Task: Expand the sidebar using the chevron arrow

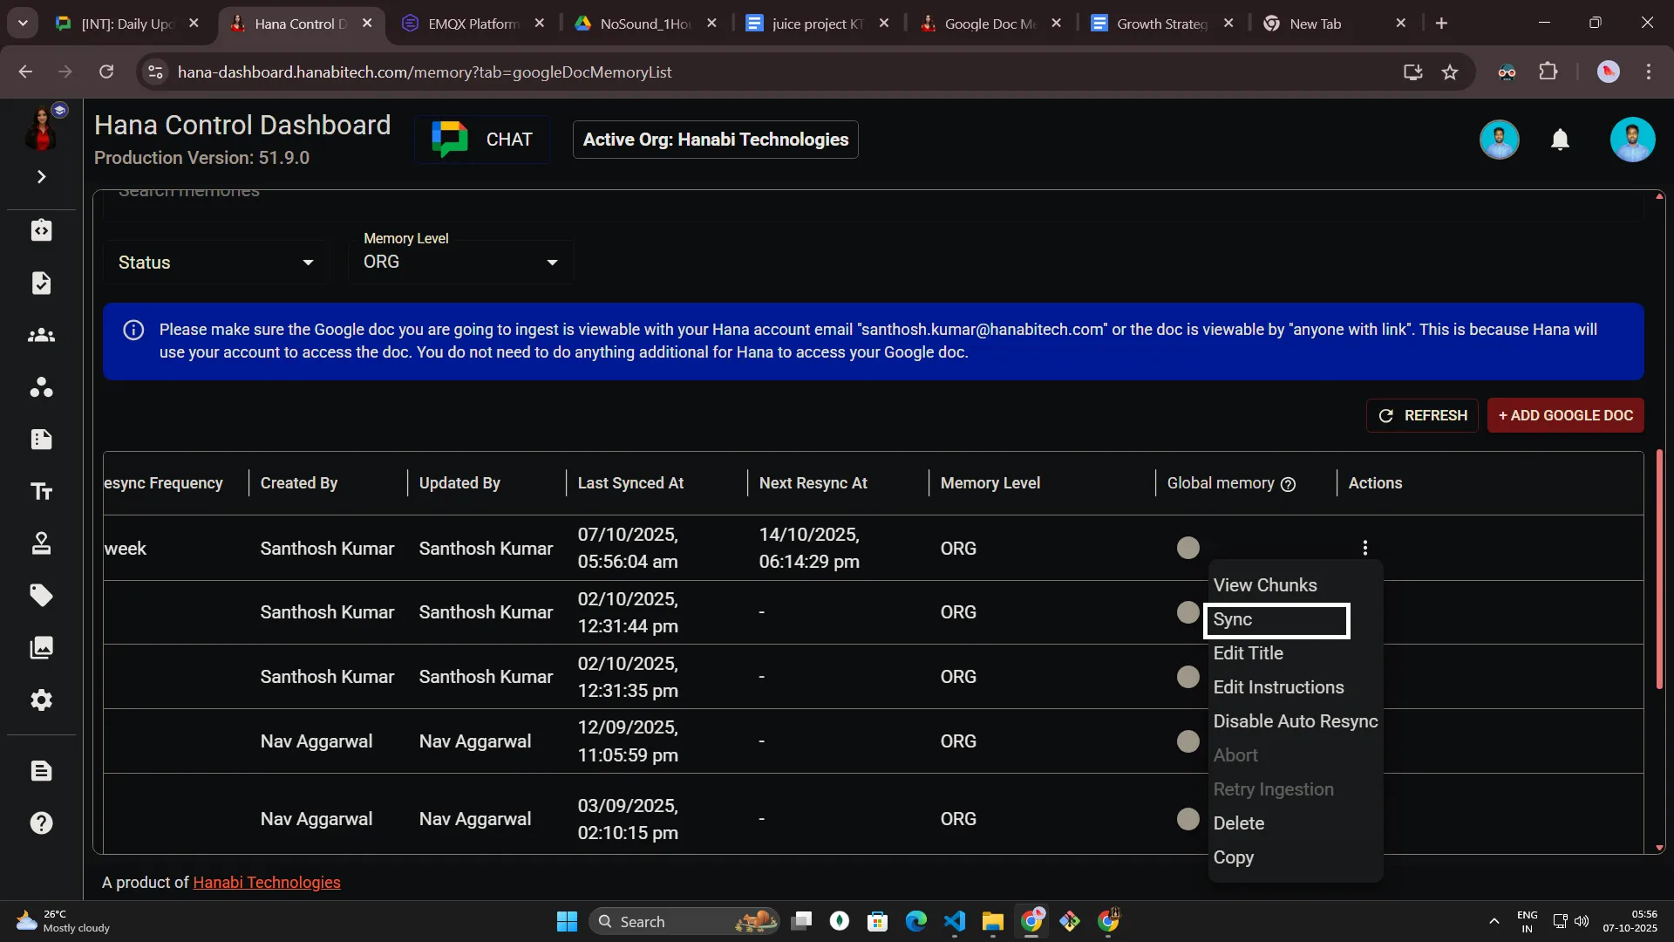Action: [41, 176]
